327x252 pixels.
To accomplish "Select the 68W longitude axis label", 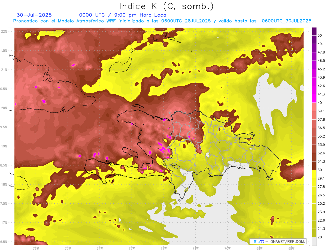I will pyautogui.click(x=291, y=248).
